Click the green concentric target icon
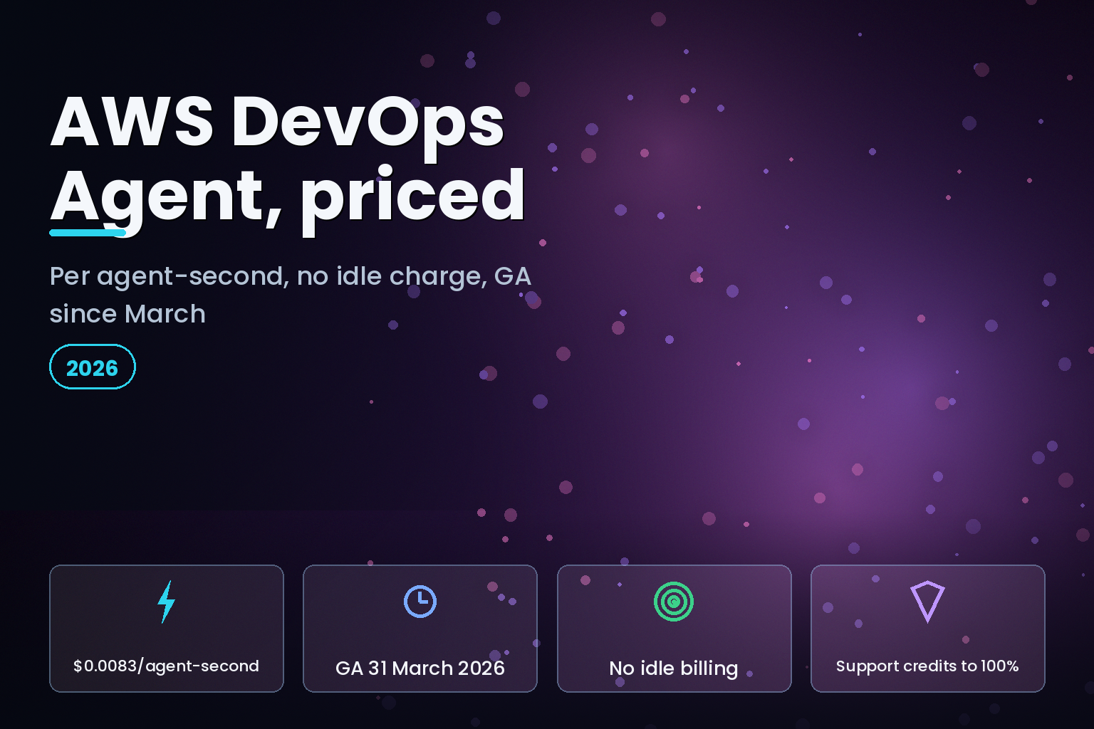This screenshot has width=1094, height=729. click(x=674, y=602)
